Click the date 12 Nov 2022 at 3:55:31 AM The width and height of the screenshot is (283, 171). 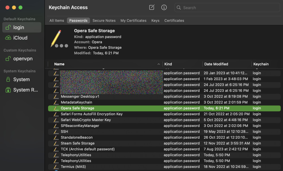point(227,143)
